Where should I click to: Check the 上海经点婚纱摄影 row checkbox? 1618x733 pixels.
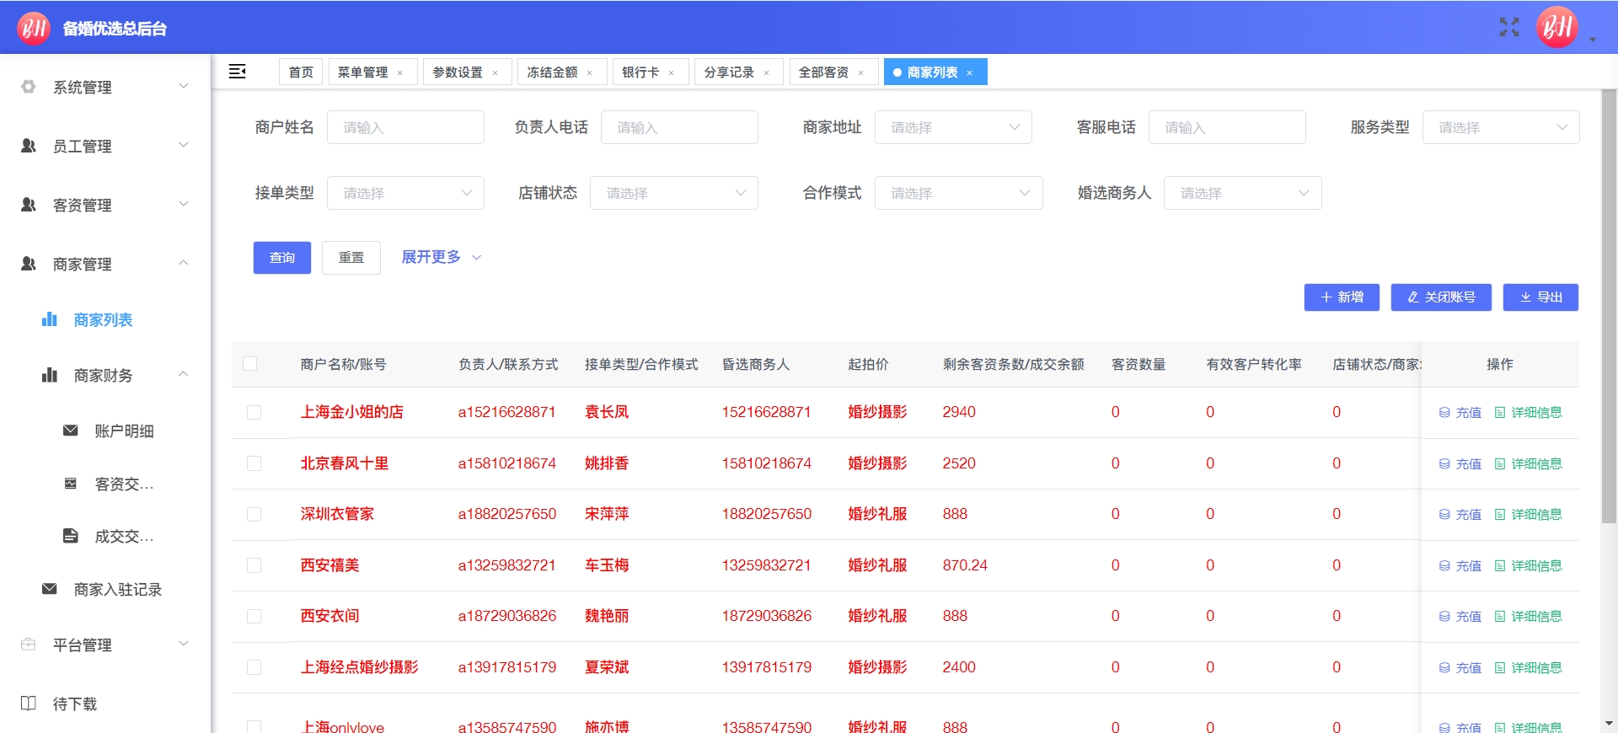pyautogui.click(x=254, y=667)
